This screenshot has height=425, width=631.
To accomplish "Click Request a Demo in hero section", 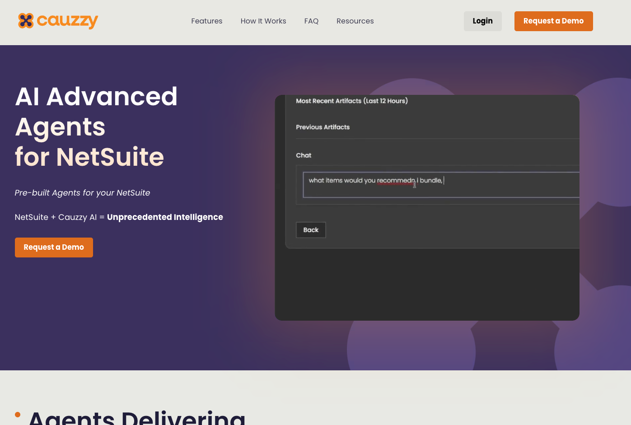I will 54,248.
